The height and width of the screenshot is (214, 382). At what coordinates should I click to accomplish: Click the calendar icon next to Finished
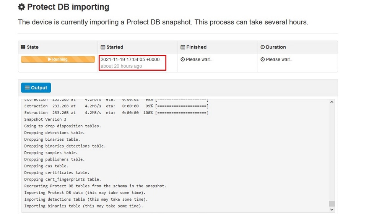[183, 47]
